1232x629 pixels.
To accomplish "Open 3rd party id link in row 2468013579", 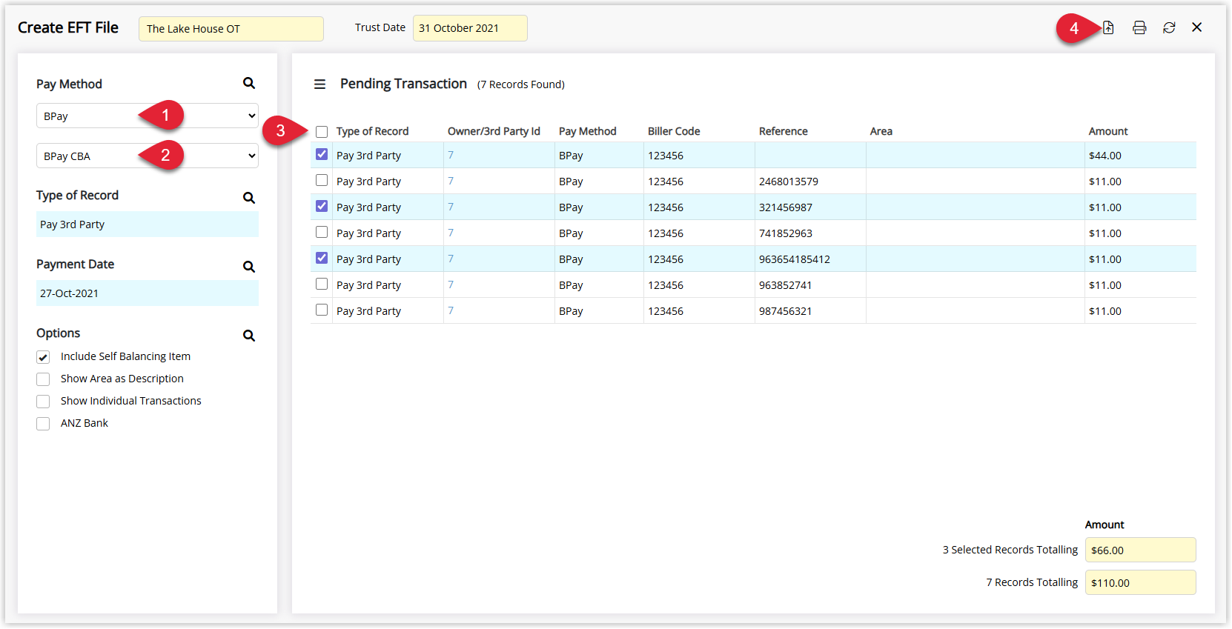I will [451, 181].
